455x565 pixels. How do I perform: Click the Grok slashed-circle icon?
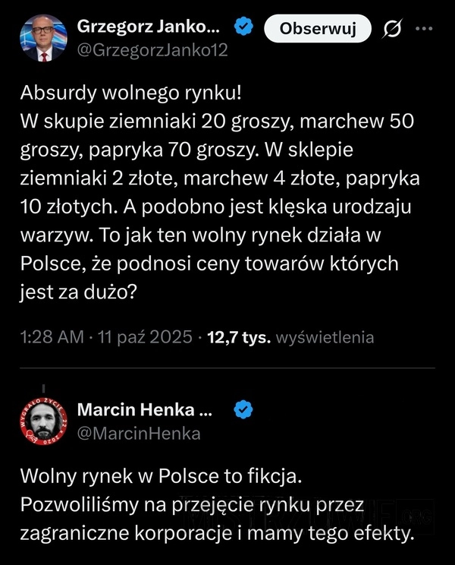(x=393, y=29)
